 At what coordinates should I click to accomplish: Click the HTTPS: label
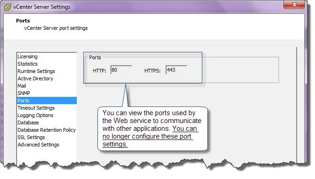click(152, 71)
